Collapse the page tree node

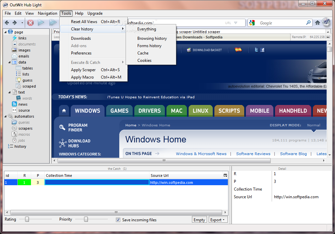(5, 32)
